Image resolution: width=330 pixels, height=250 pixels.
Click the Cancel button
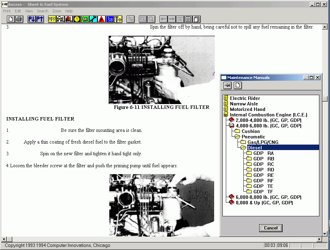(x=271, y=228)
